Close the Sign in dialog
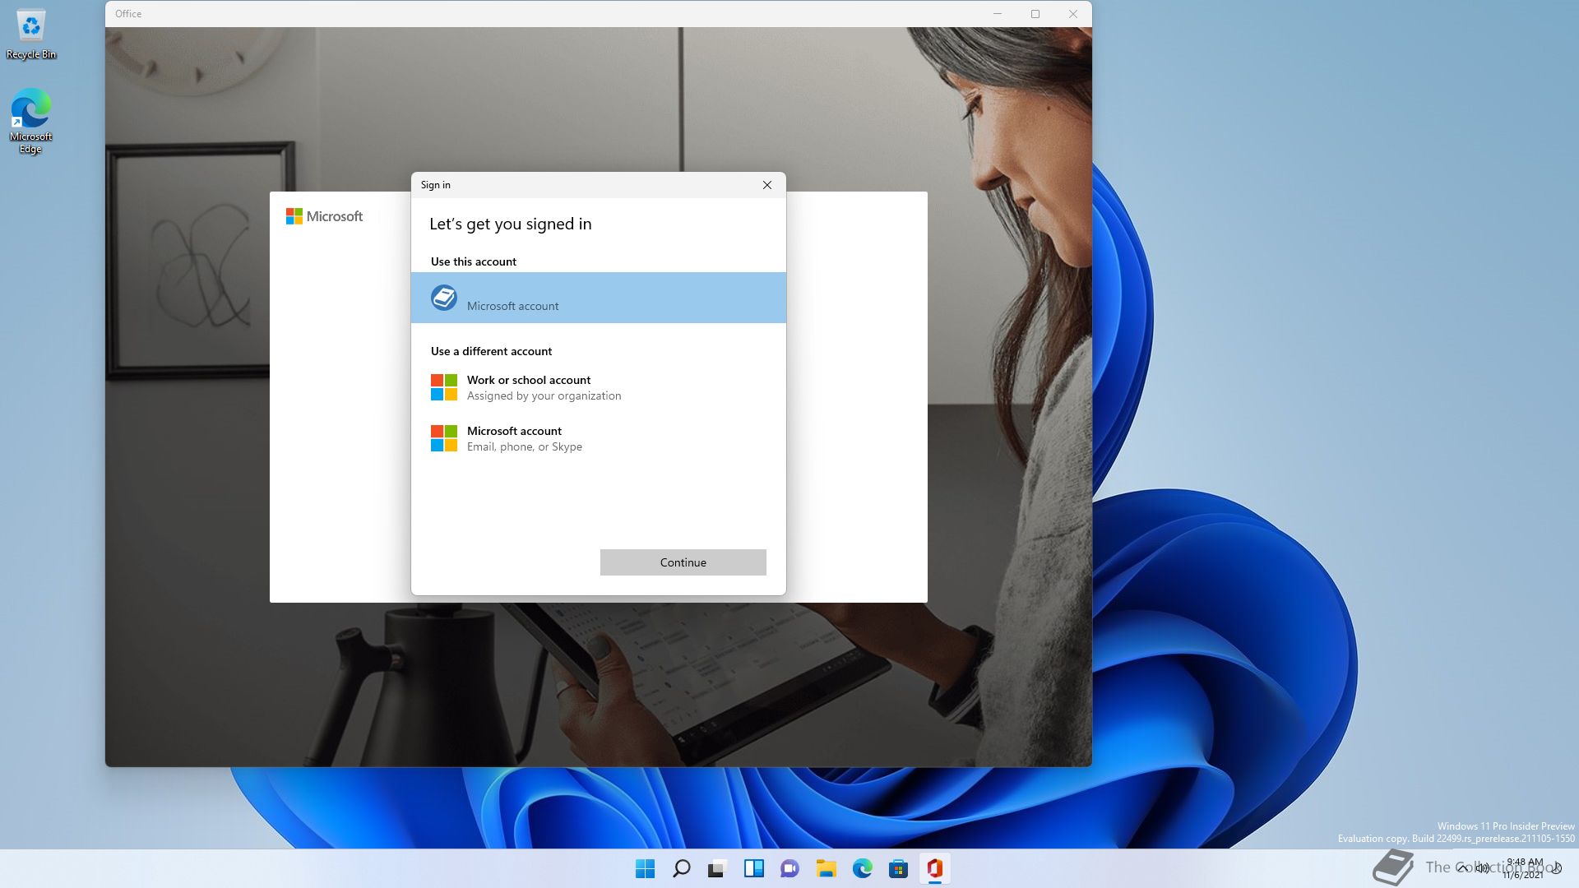This screenshot has height=888, width=1579. [x=767, y=185]
